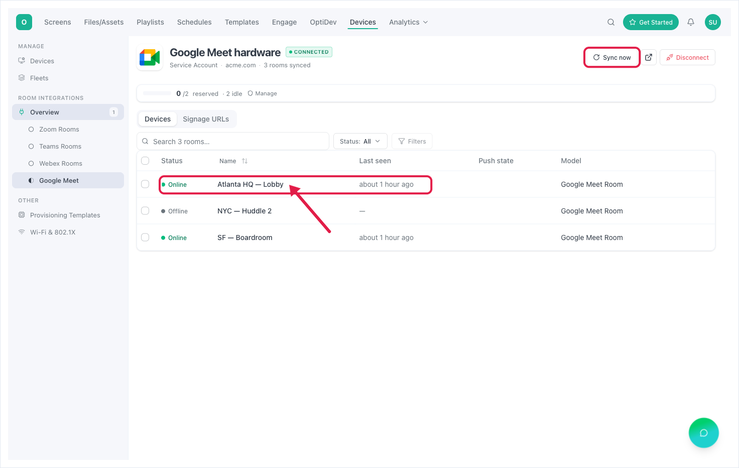
Task: Check the SF — Boardroom row checkbox
Action: click(x=145, y=238)
